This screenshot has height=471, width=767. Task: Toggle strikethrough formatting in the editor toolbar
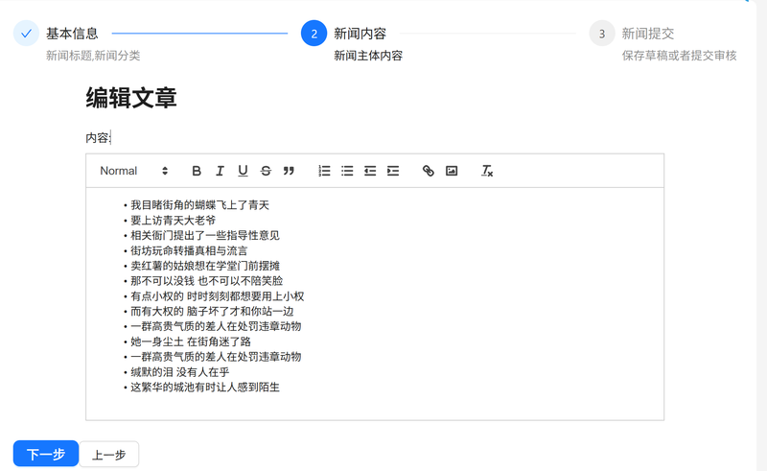point(266,171)
